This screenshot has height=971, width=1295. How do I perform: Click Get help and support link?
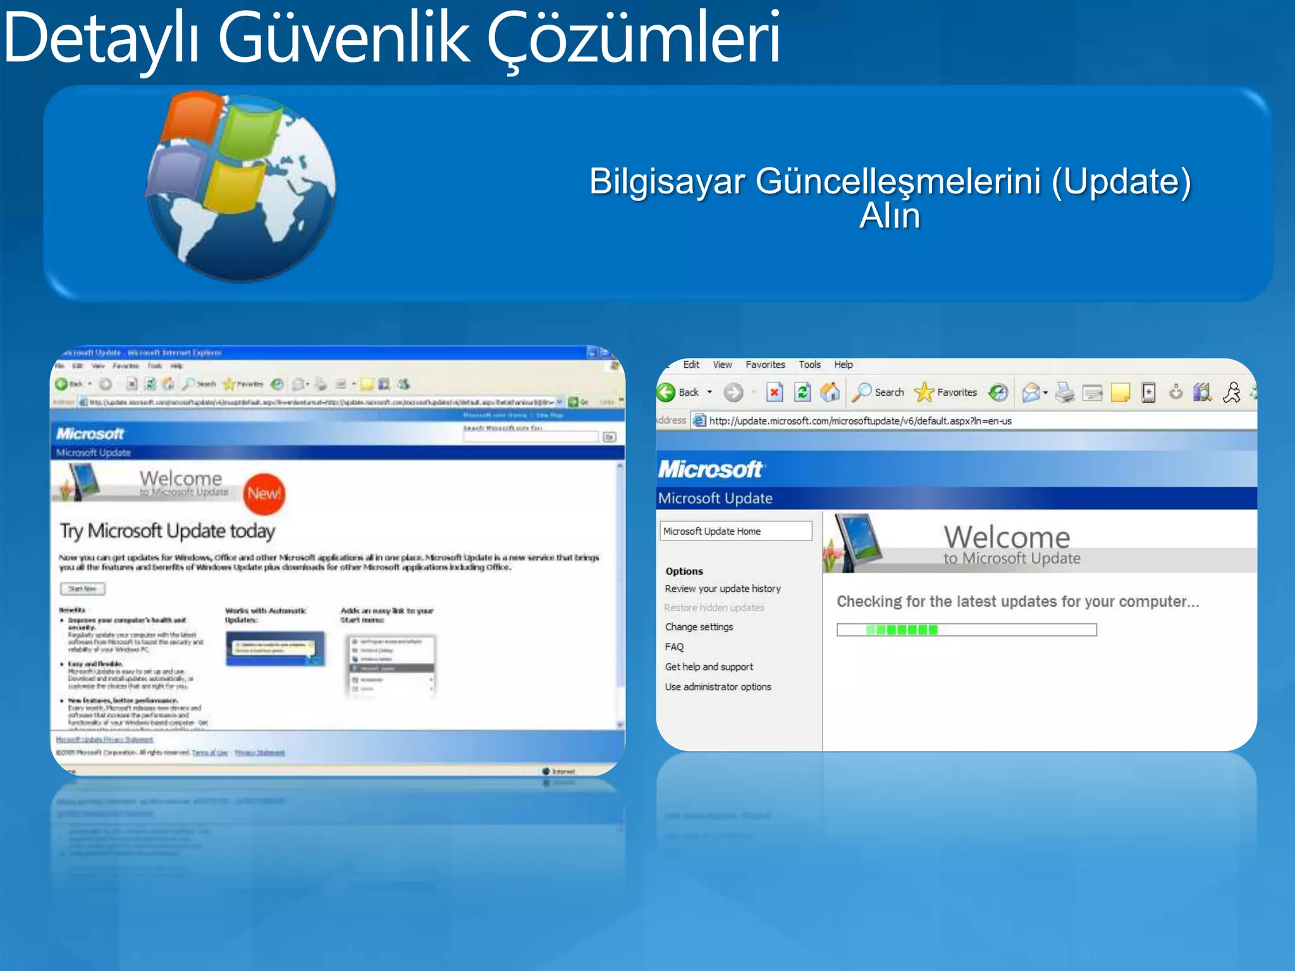pos(709,667)
